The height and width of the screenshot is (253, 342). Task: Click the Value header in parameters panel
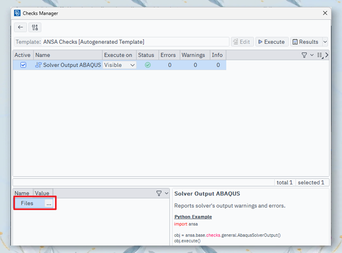[42, 193]
